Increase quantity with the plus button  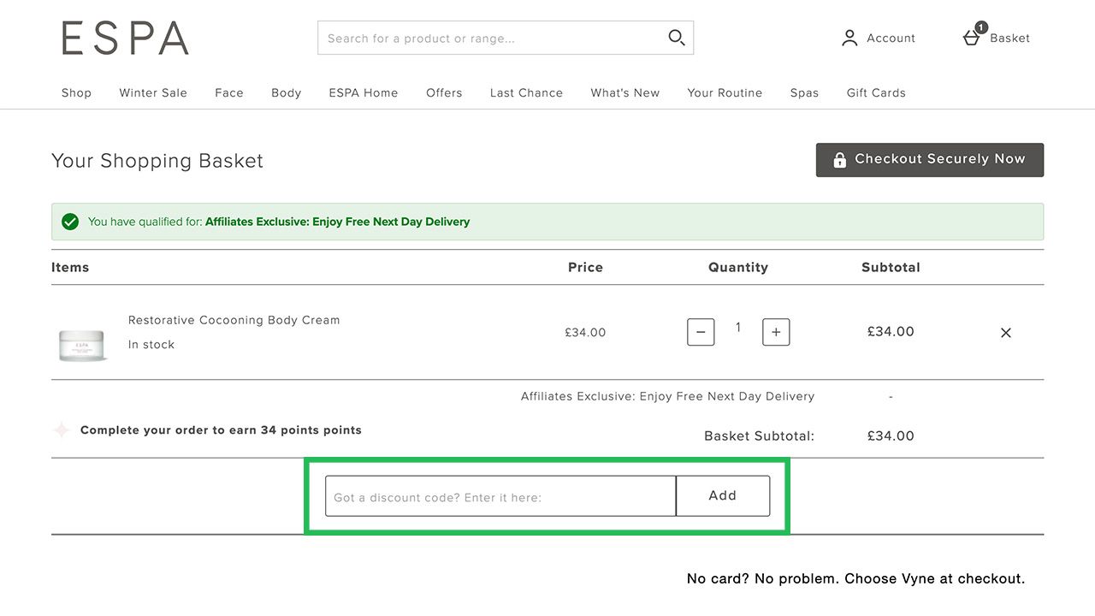pos(776,332)
